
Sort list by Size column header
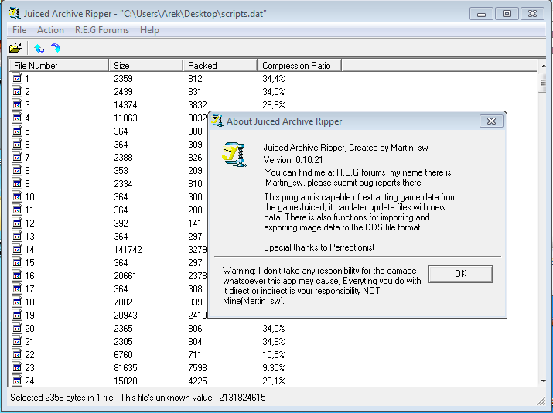pos(145,66)
